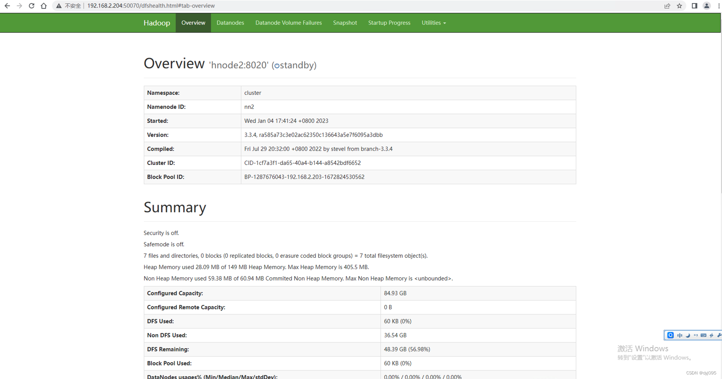Click the Compiled date value
Screen dimensions: 722x379
click(318, 149)
